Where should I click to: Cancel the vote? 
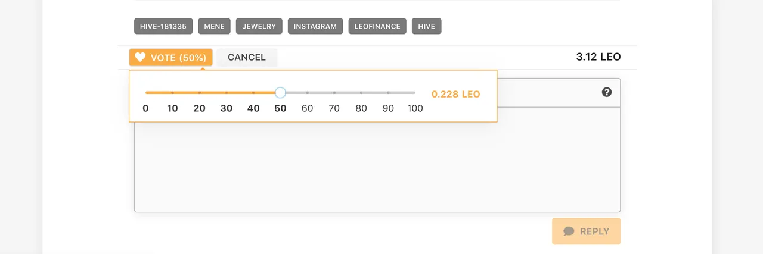click(247, 58)
